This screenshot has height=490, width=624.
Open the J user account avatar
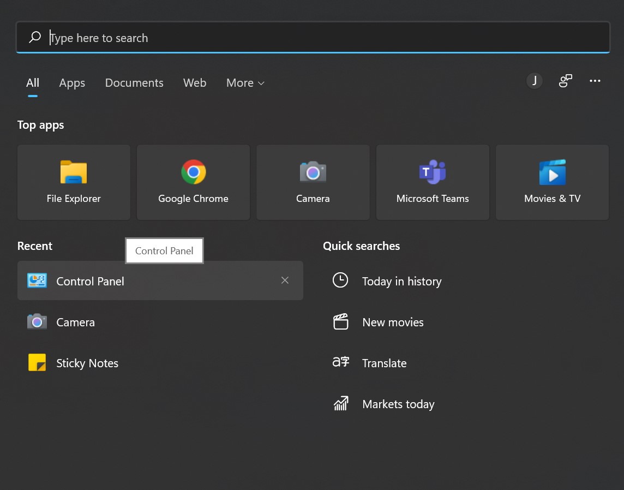pos(535,81)
